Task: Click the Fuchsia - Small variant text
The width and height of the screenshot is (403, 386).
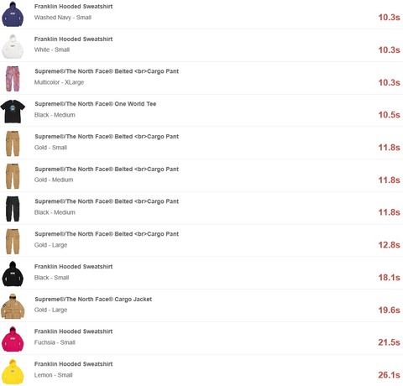Action: coord(55,342)
